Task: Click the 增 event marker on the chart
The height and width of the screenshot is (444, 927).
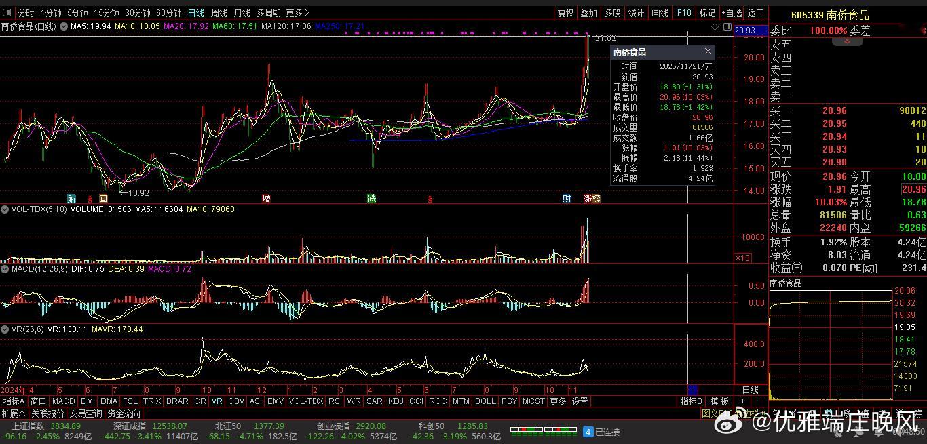Action: click(x=266, y=199)
